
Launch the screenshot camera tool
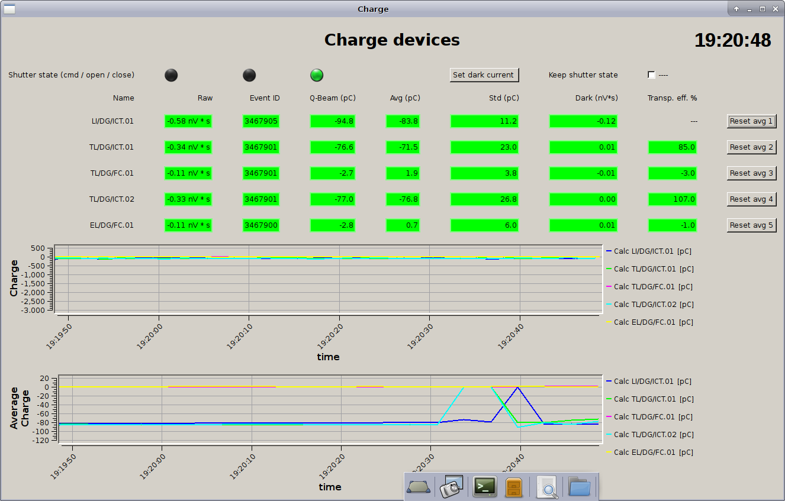tap(452, 486)
